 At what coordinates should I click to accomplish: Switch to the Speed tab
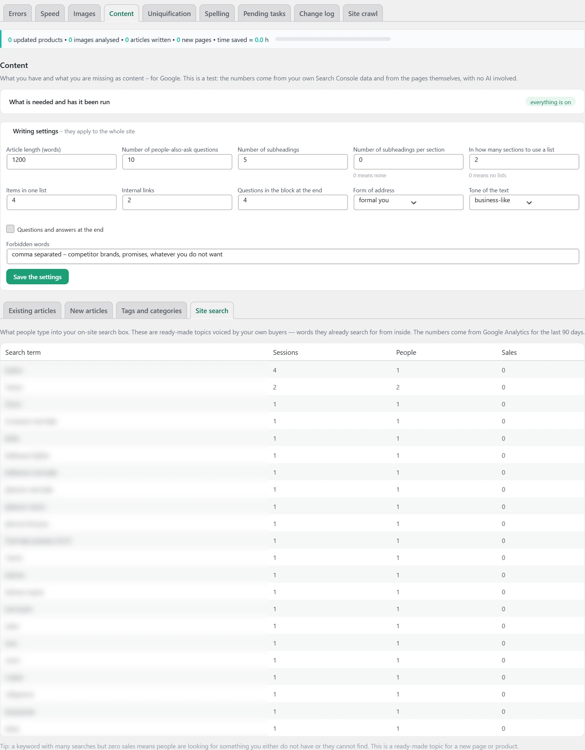[x=50, y=13]
